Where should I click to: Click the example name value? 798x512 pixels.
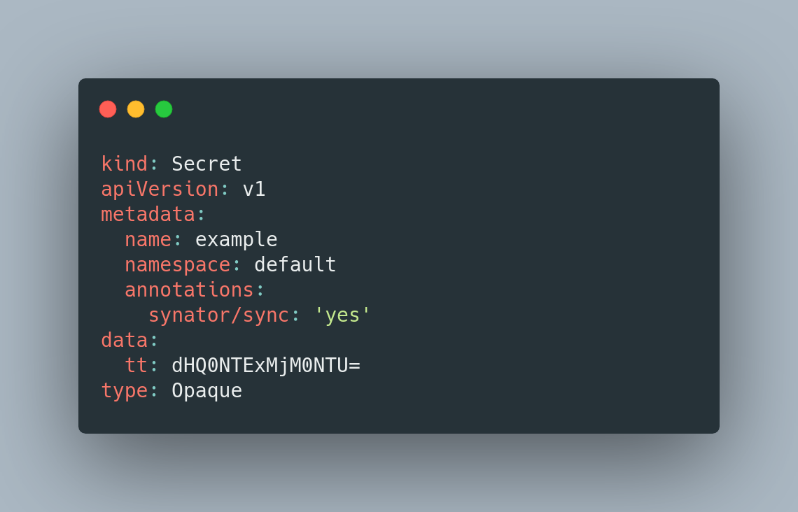236,239
